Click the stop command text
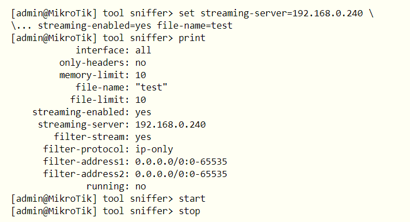410x222 pixels. (189, 211)
